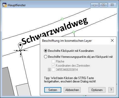Select the green vertex below the 'Schwarzwaldweg' label

coord(73,32)
